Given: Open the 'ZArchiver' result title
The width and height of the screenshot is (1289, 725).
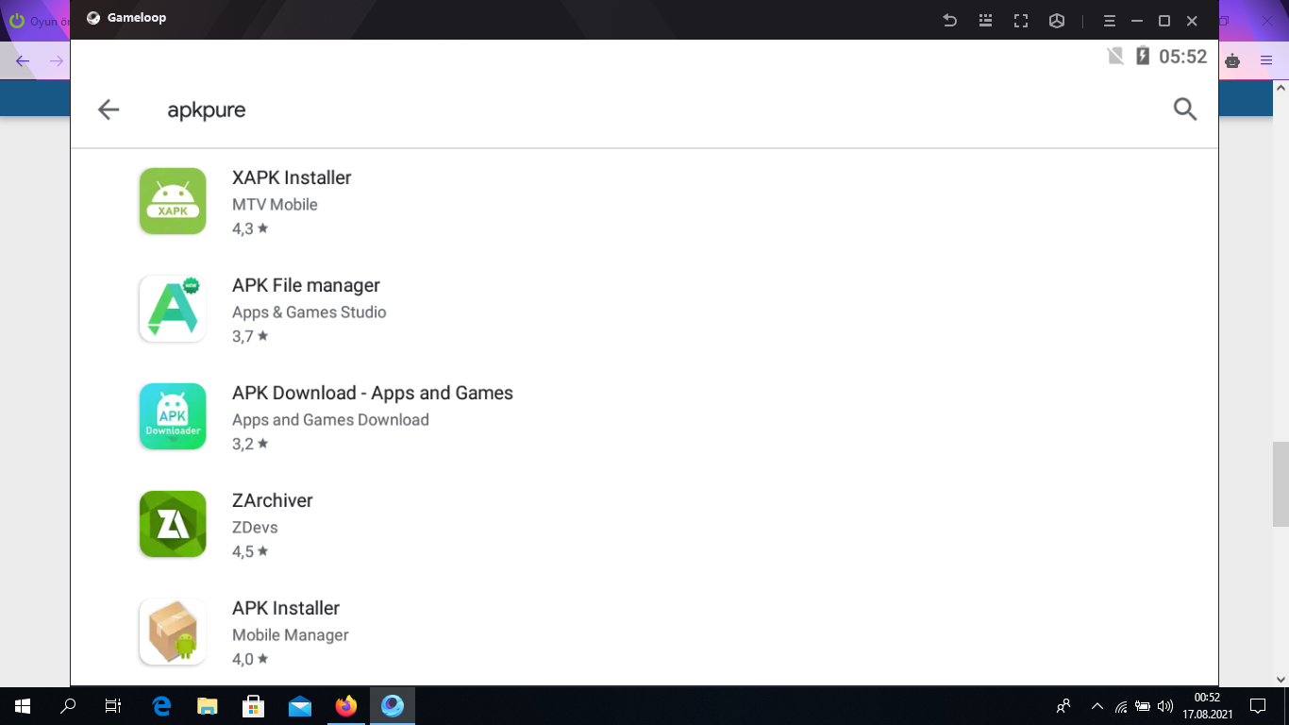Looking at the screenshot, I should (273, 500).
